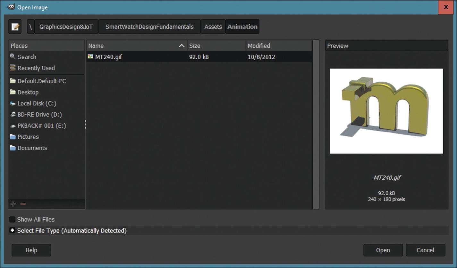This screenshot has width=457, height=268.
Task: Navigate to GraphicsDesign&IoT folder
Action: click(x=66, y=27)
